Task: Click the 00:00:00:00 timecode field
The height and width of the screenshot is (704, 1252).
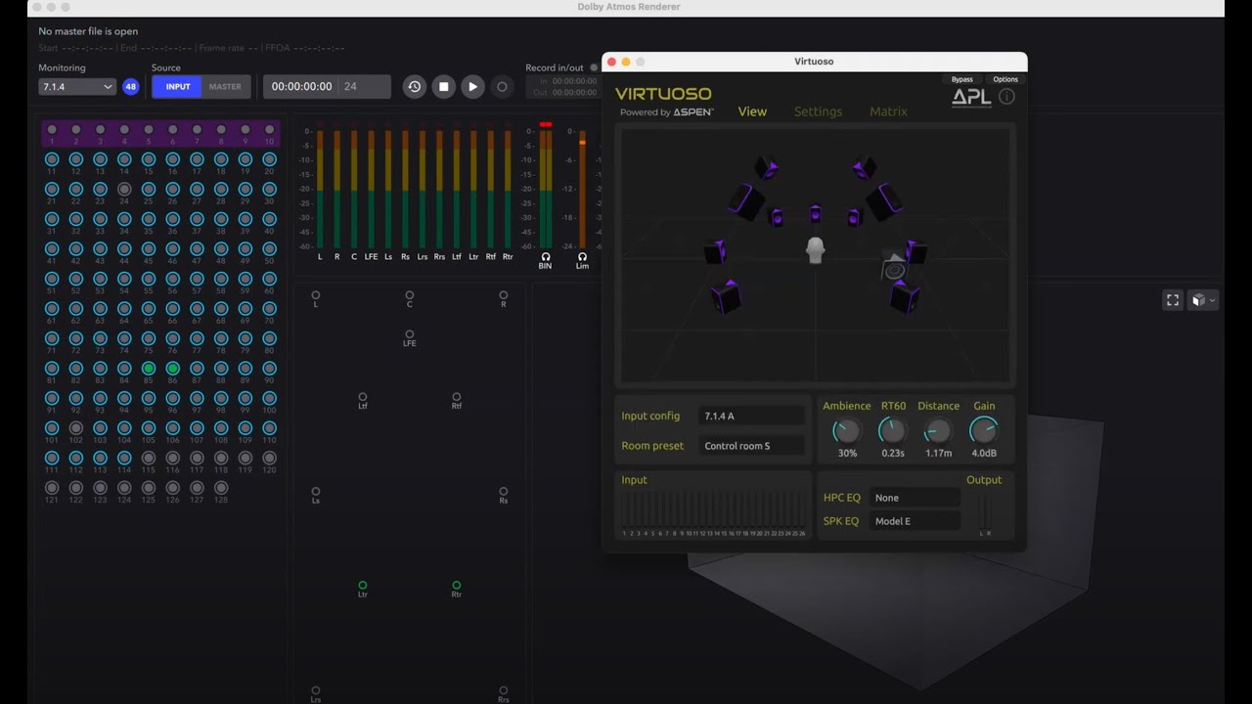Action: [301, 87]
